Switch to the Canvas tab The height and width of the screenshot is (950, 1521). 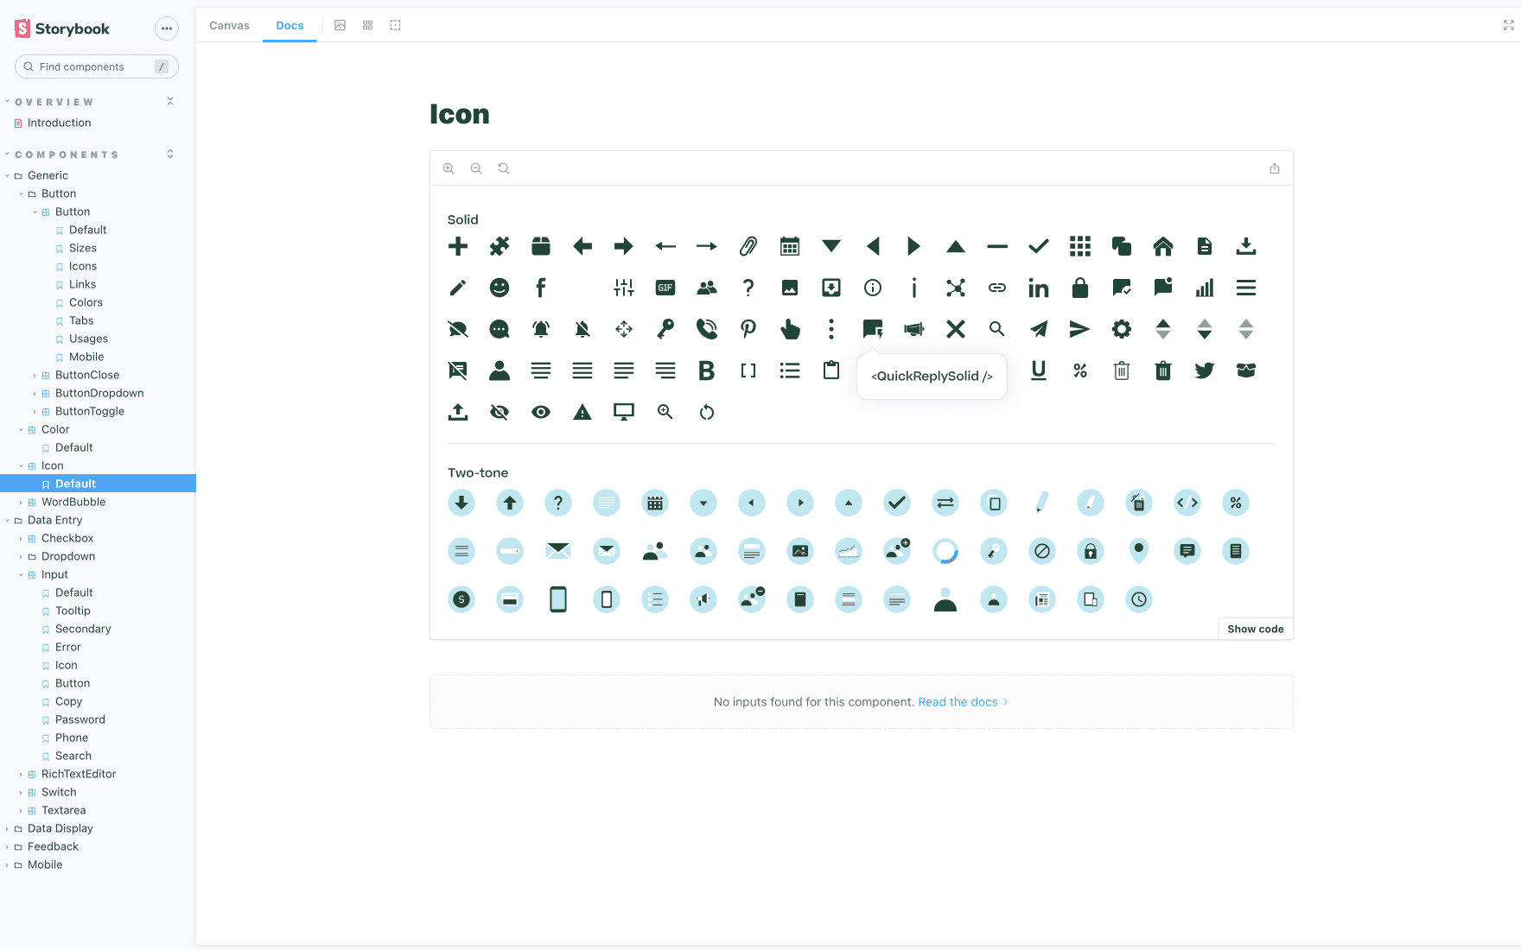point(229,25)
